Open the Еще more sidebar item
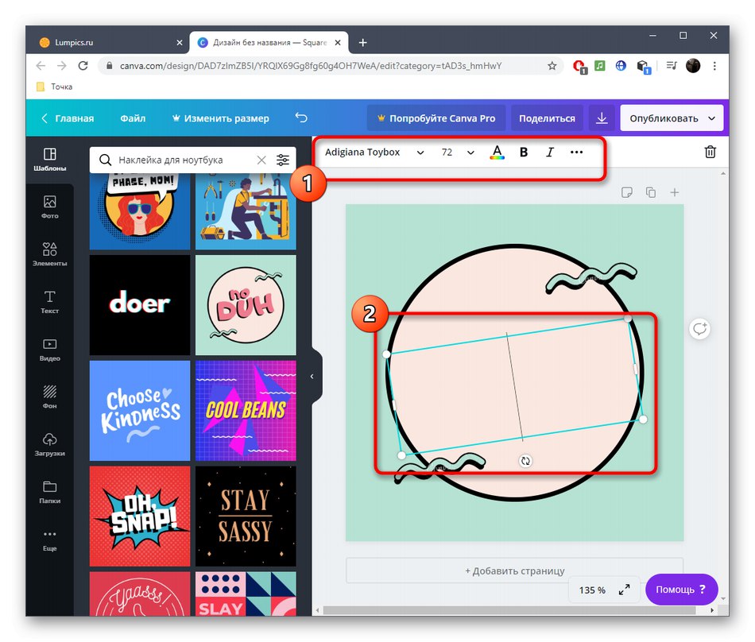 49,540
